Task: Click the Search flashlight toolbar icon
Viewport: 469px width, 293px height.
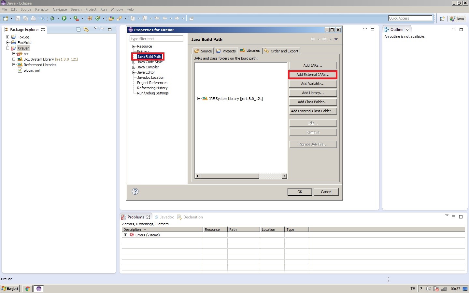Action: click(119, 18)
